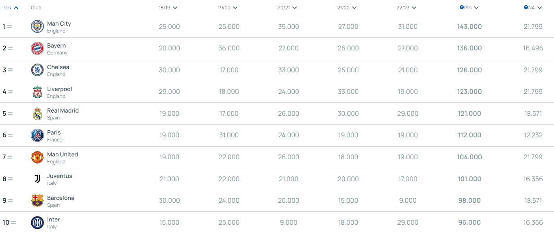This screenshot has width=554, height=232.
Task: Click the Juventus club logo
Action: (x=37, y=179)
